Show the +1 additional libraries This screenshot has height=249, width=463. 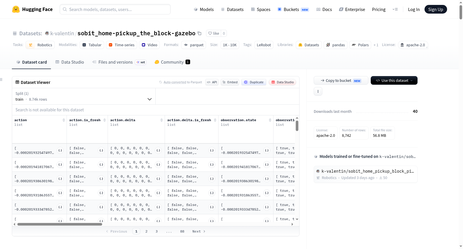376,45
